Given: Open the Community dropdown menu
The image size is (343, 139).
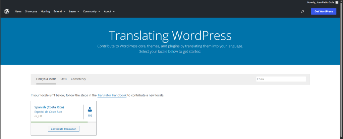Looking at the screenshot, I should [92, 11].
